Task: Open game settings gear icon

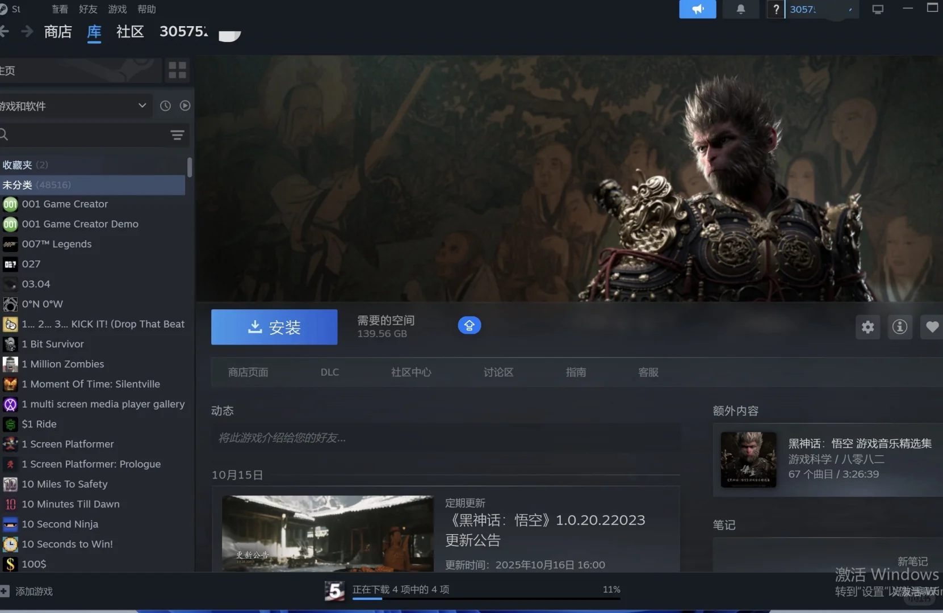Action: pyautogui.click(x=868, y=327)
